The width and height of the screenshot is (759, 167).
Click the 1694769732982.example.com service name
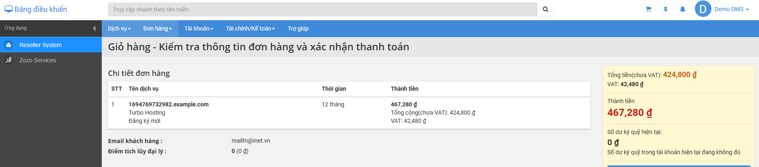pyautogui.click(x=168, y=104)
